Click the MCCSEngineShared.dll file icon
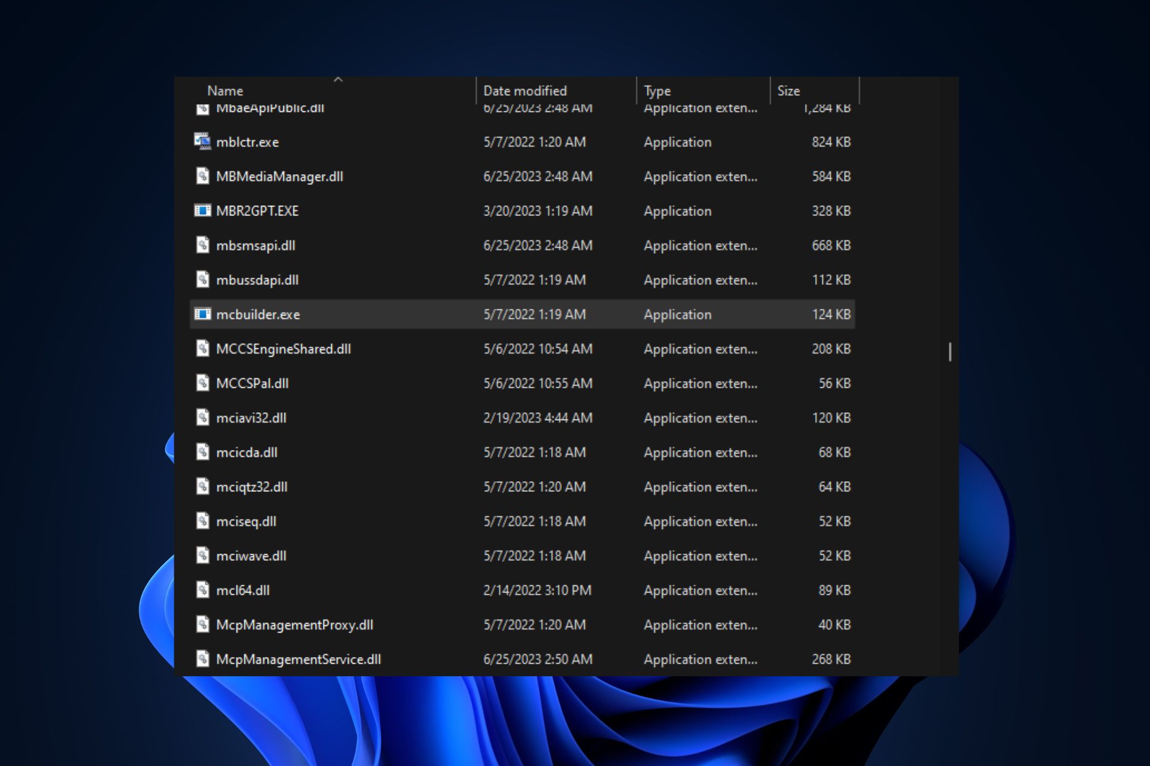Image resolution: width=1150 pixels, height=766 pixels. (x=202, y=348)
